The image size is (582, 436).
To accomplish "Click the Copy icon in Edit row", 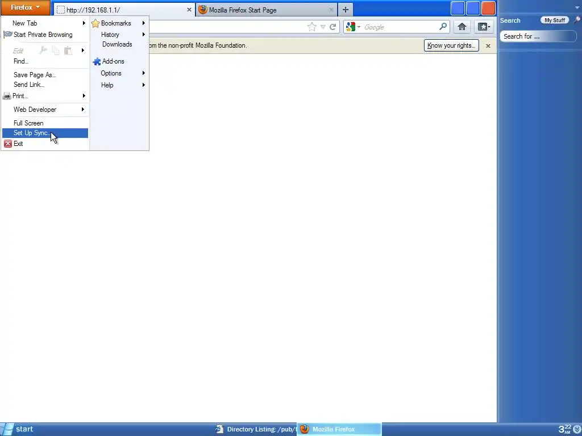I will [x=56, y=51].
